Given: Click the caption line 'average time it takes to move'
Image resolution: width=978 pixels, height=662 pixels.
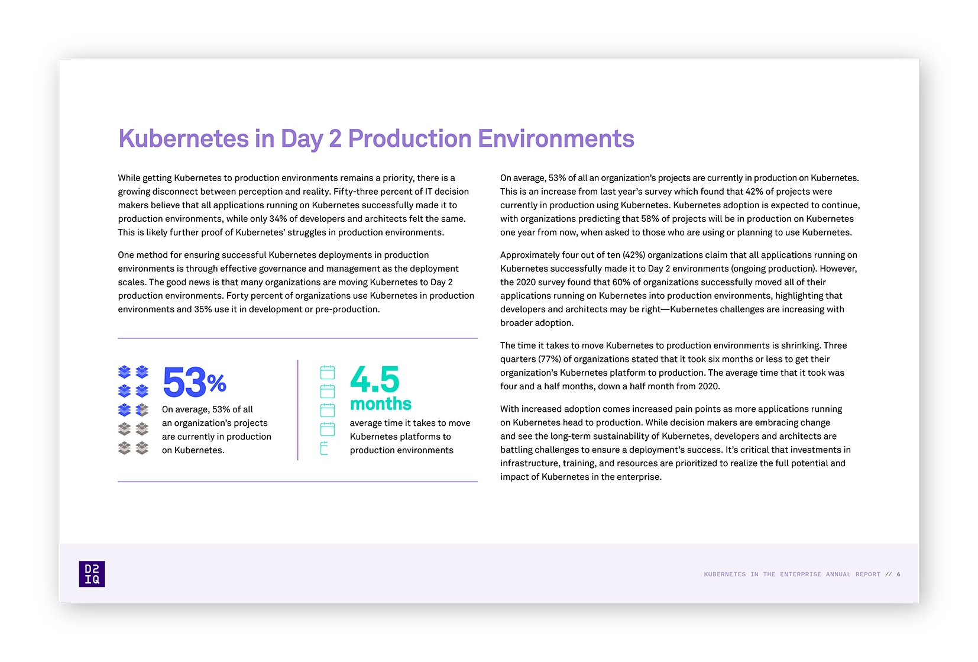Looking at the screenshot, I should (410, 423).
